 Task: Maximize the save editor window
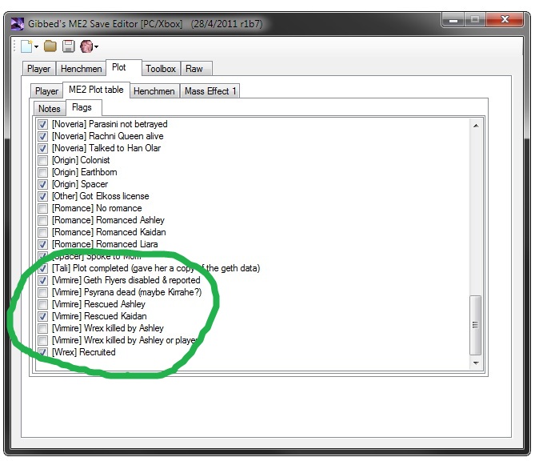(x=475, y=19)
